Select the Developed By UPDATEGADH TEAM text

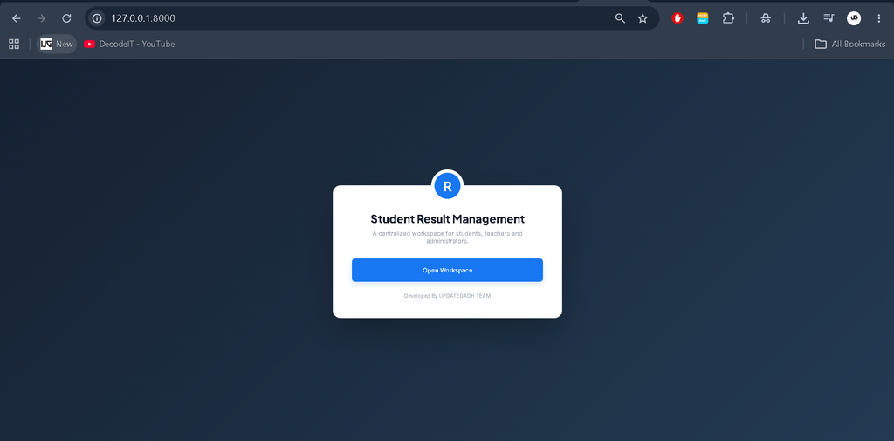tap(448, 296)
